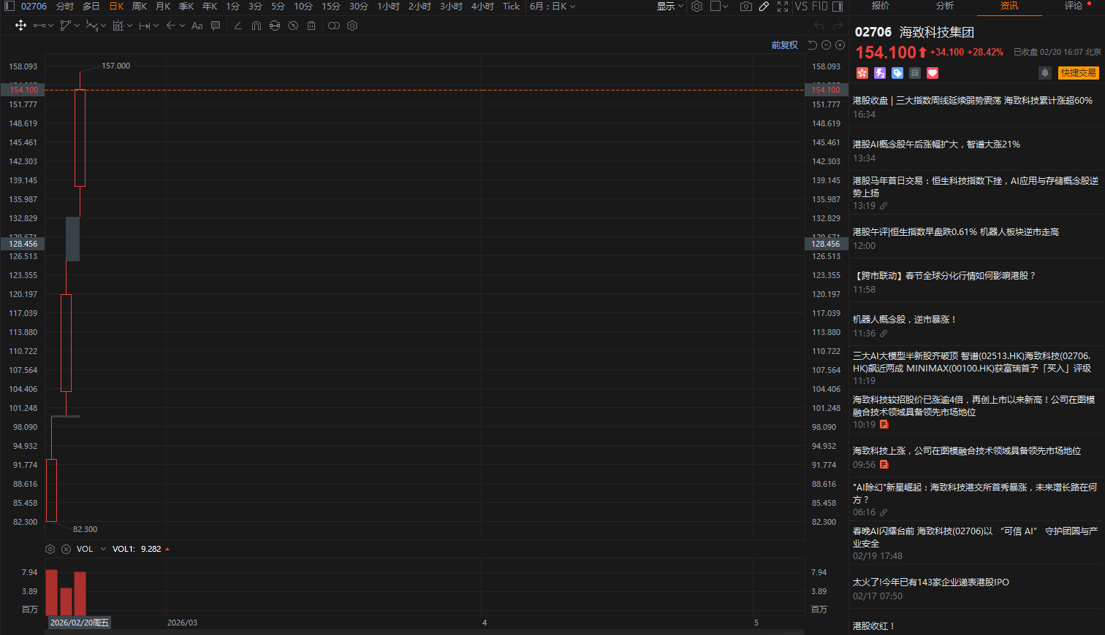Zoom in the chart with plus icon
1105x635 pixels.
tap(840, 45)
